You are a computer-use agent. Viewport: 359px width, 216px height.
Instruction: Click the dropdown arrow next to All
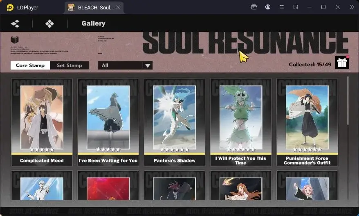(148, 65)
